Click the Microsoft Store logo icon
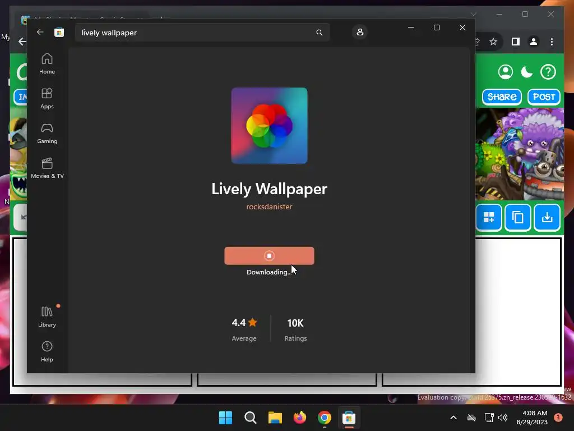574x431 pixels. (x=59, y=32)
